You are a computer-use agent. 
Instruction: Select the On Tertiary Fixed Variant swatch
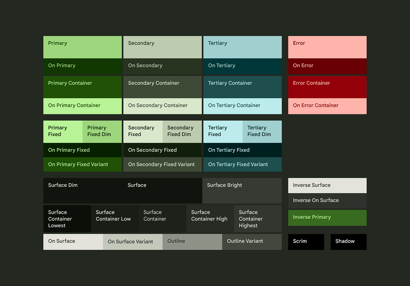tap(242, 164)
